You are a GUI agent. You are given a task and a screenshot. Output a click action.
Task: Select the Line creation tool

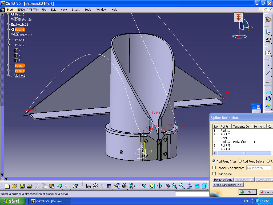pos(268,73)
